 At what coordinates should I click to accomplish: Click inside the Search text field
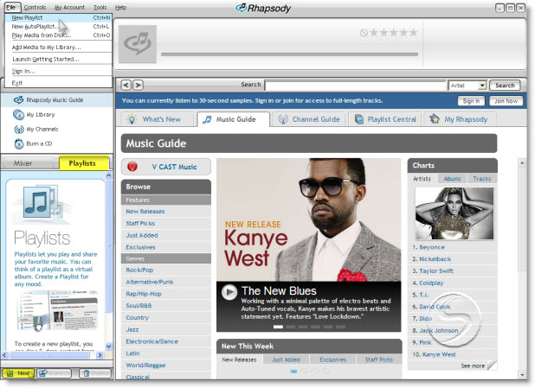pos(353,86)
